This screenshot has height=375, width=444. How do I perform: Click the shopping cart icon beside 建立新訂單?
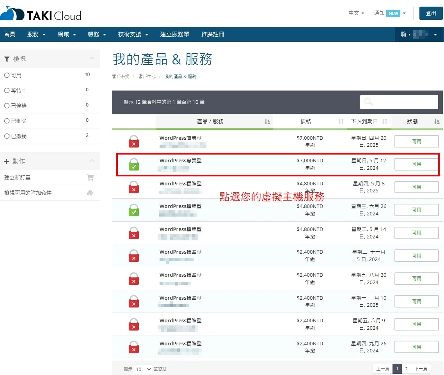pos(90,178)
